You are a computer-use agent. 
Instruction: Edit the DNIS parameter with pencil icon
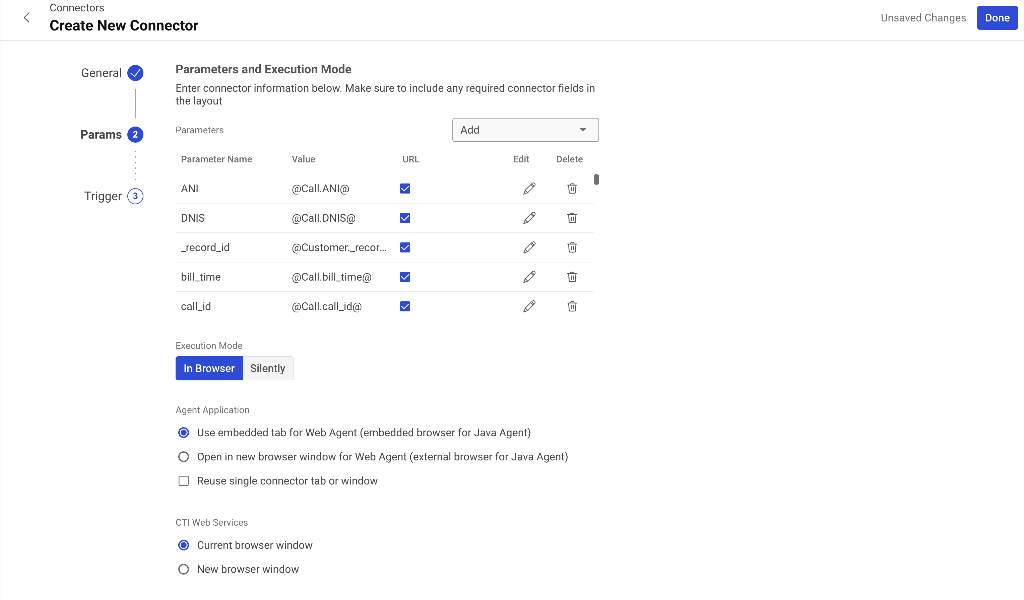[529, 218]
